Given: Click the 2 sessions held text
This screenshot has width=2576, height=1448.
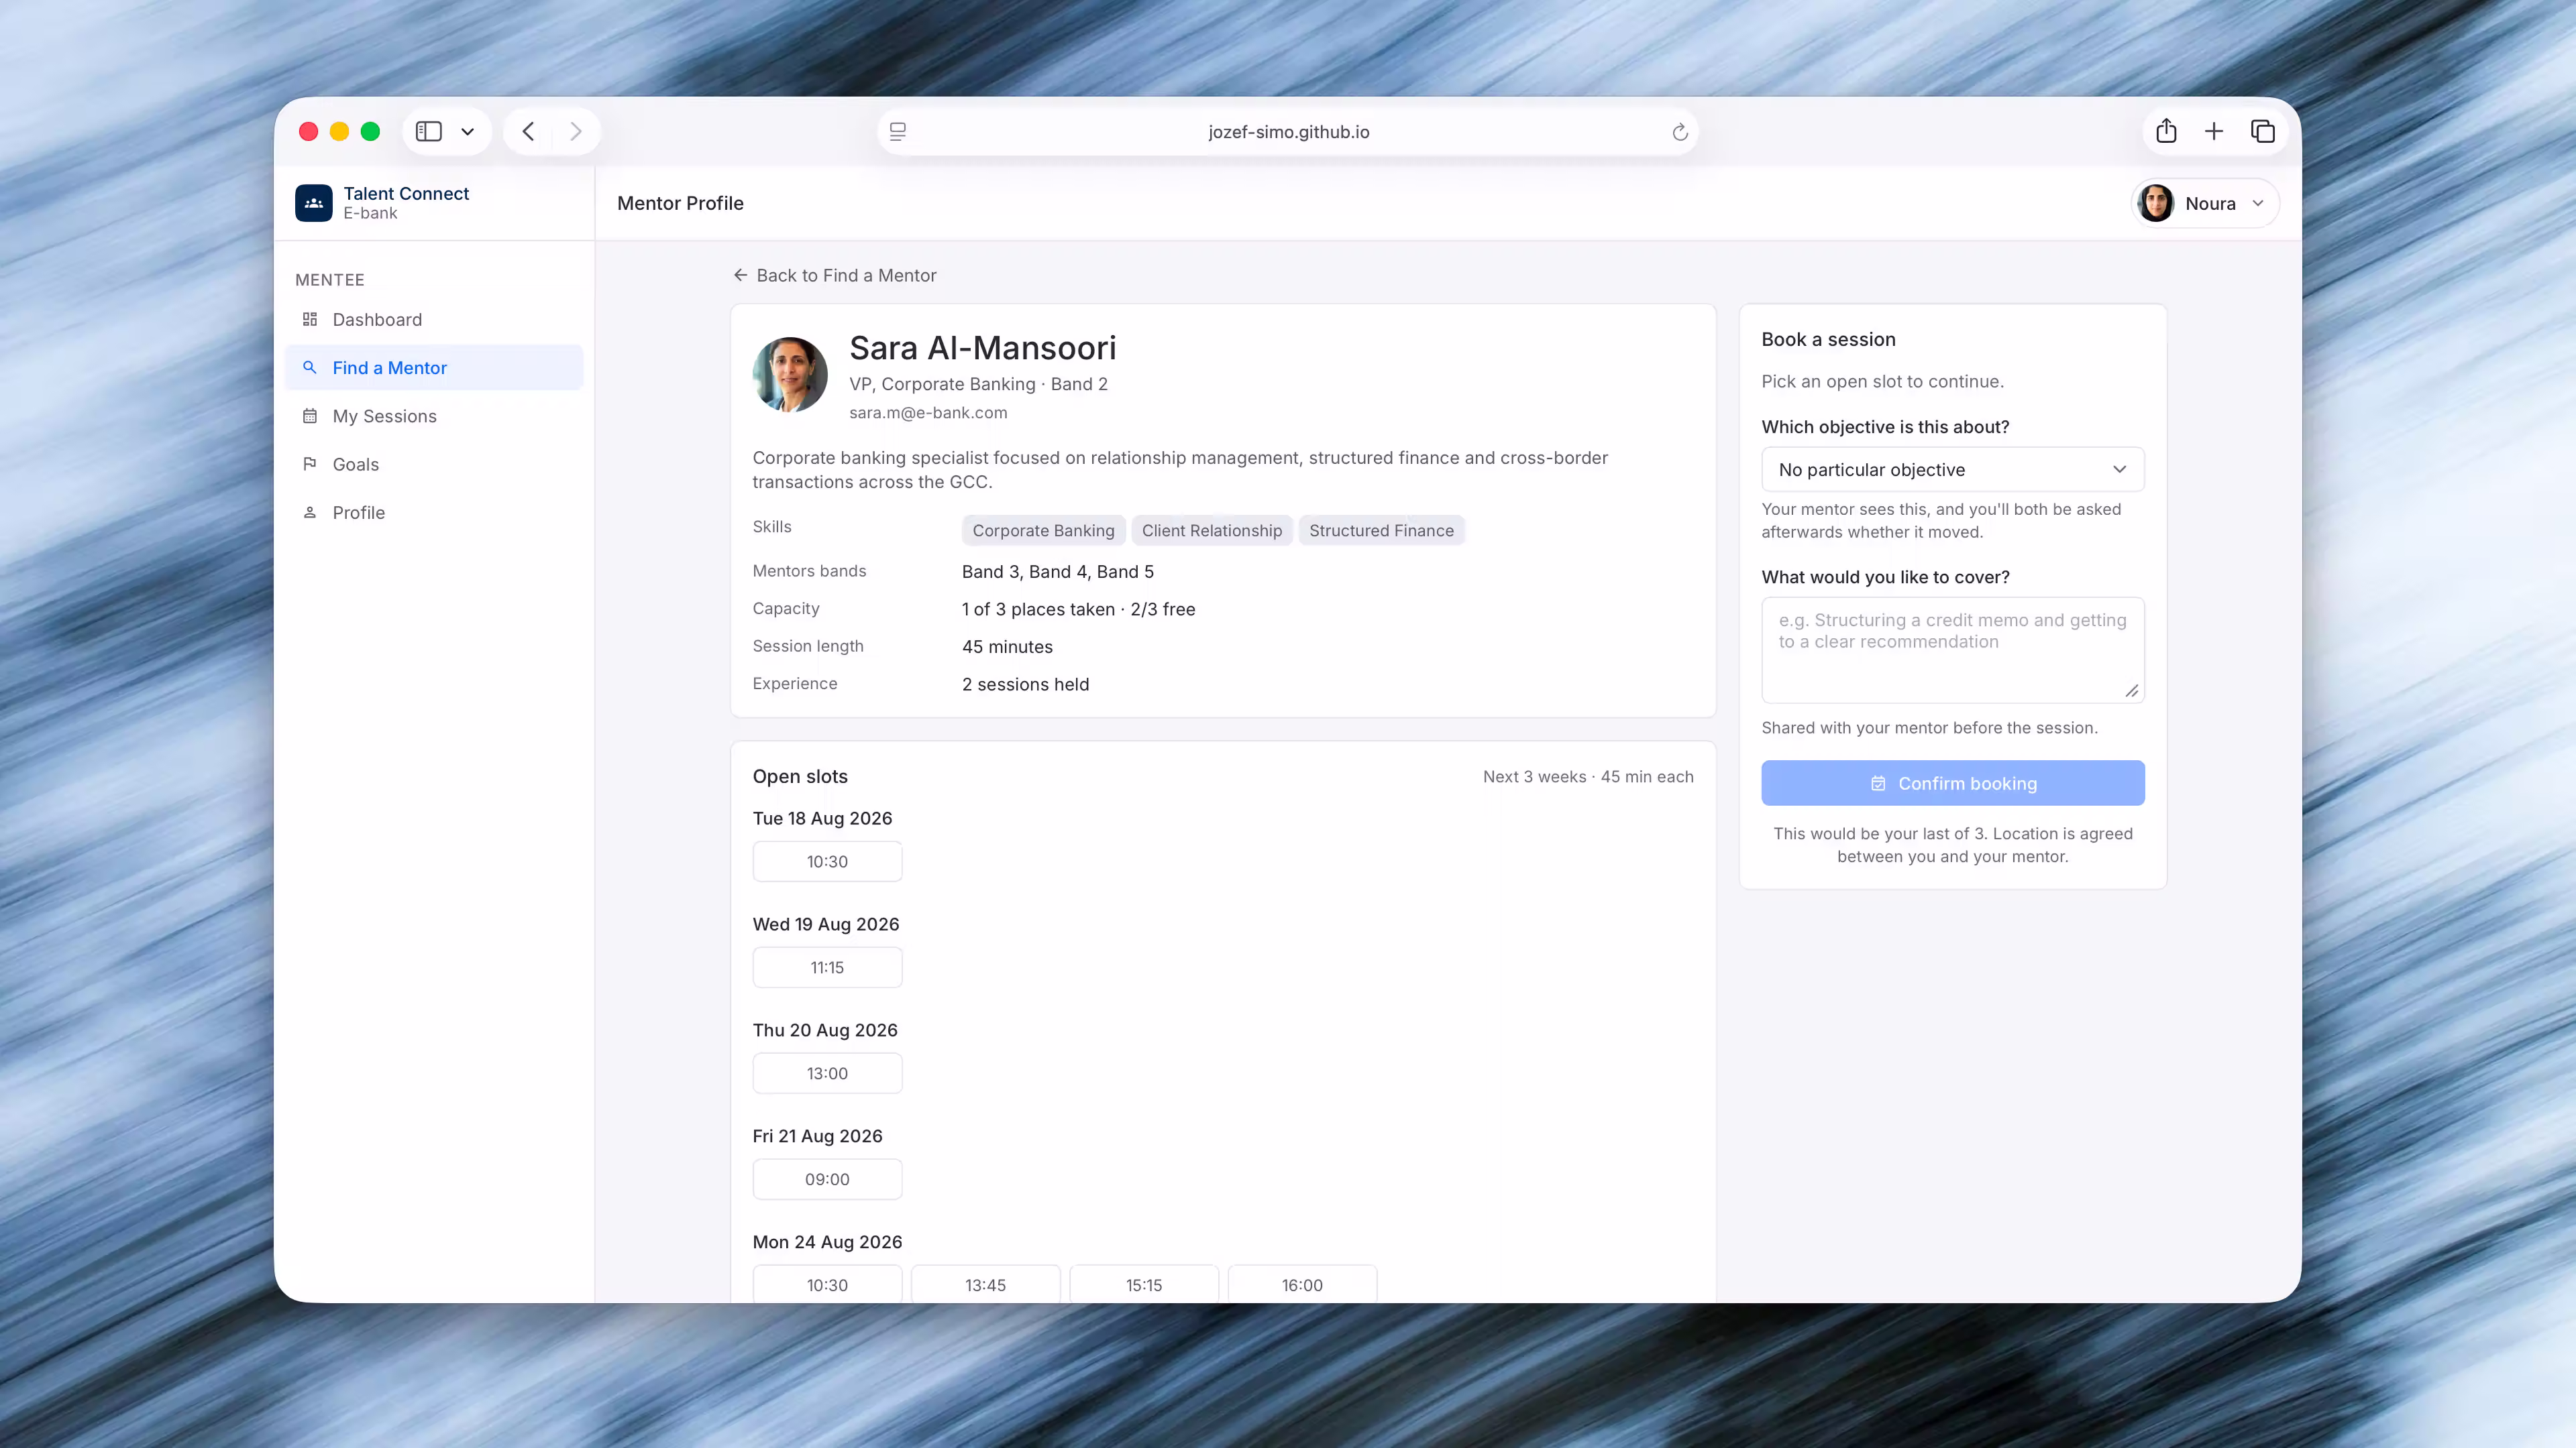Looking at the screenshot, I should point(1025,684).
